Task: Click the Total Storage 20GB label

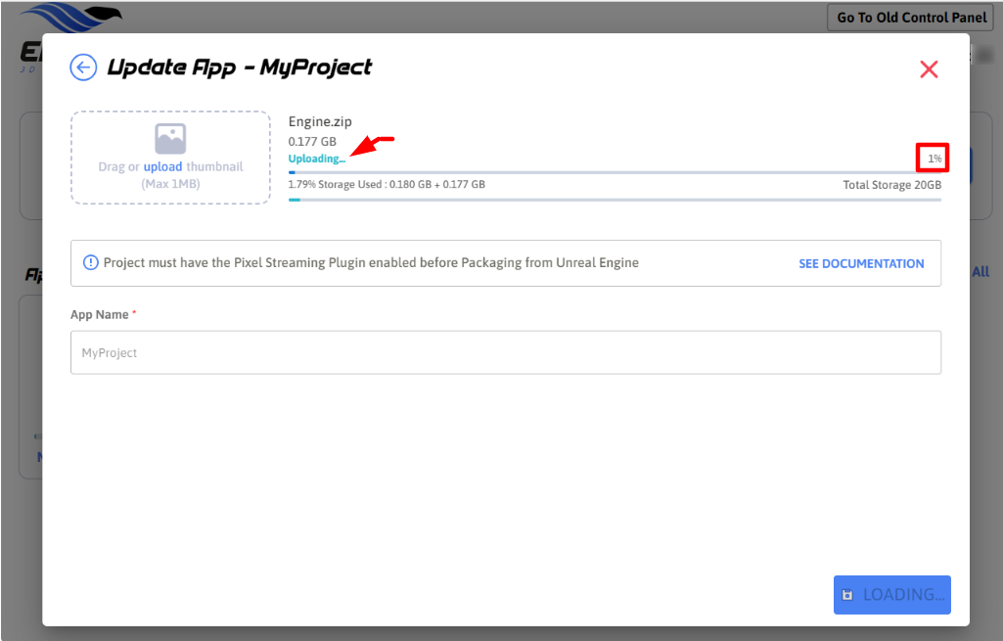Action: [891, 185]
